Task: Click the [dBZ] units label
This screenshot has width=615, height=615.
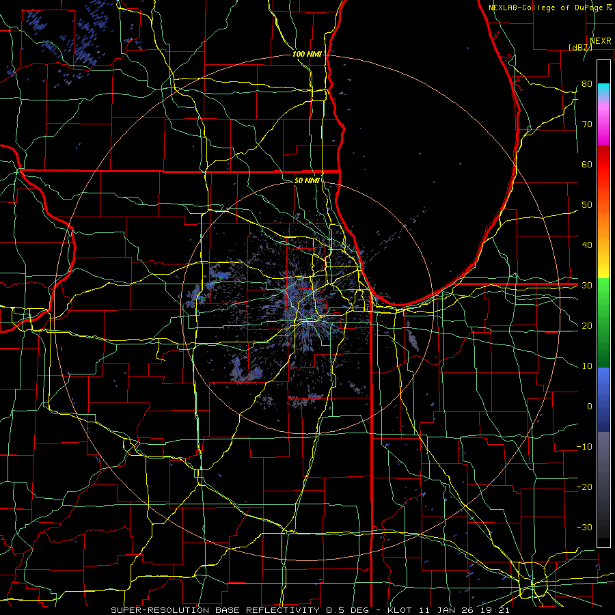Action: click(x=580, y=47)
